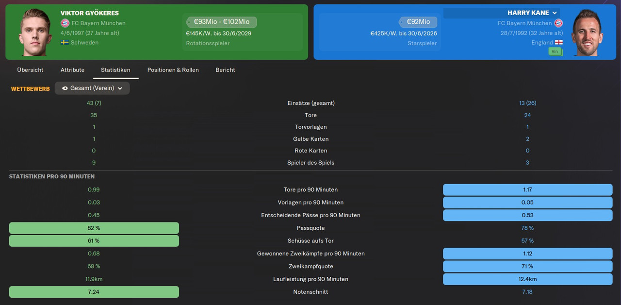Click the Torvorlagen row label
The width and height of the screenshot is (621, 305).
[311, 127]
